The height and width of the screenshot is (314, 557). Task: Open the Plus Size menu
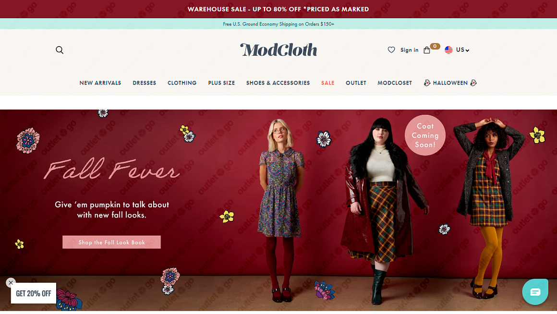tap(221, 83)
